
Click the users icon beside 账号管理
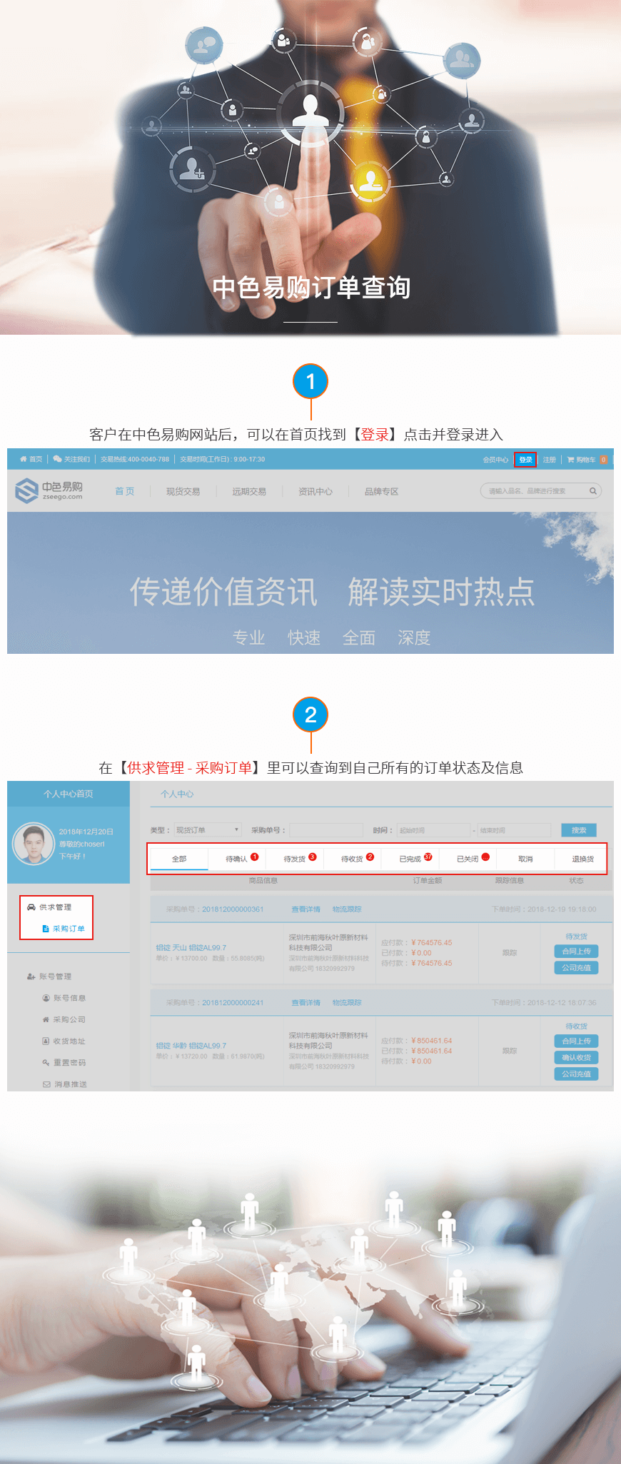[31, 976]
